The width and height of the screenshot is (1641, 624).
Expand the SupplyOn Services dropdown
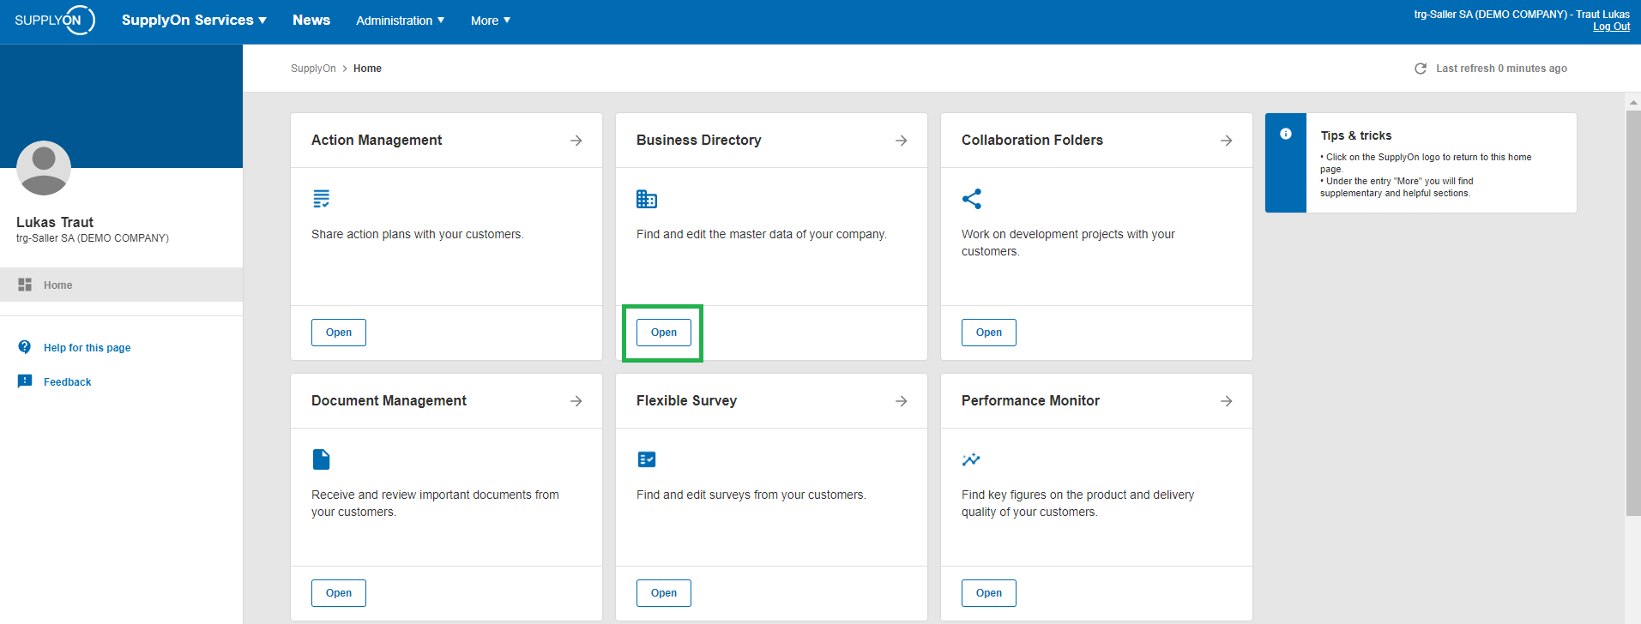click(194, 20)
